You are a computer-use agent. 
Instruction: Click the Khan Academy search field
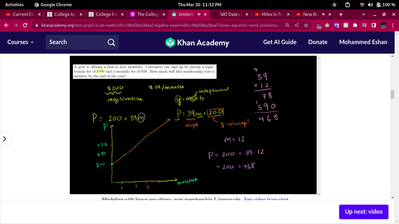pos(77,42)
